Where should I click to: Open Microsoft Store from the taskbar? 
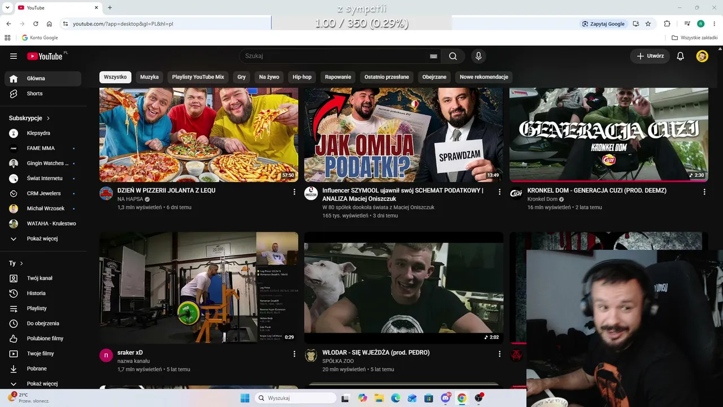[x=429, y=398]
